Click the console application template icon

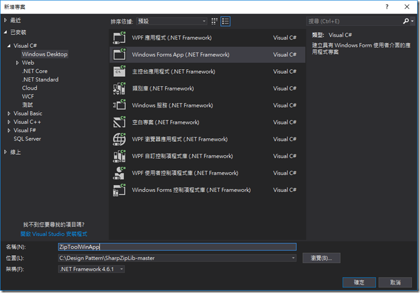(x=119, y=71)
